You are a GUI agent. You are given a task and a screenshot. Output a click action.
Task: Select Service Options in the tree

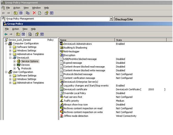tap(30, 61)
